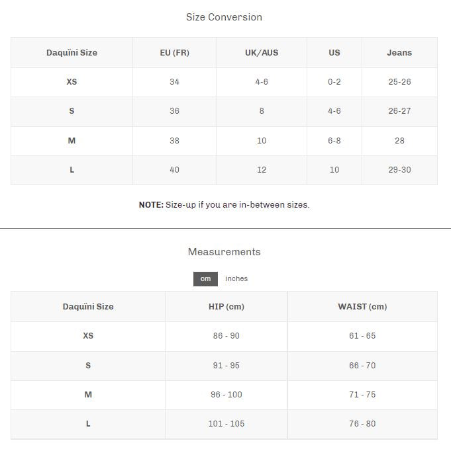This screenshot has width=451, height=451.
Task: Click the Jeans column header
Action: (399, 53)
